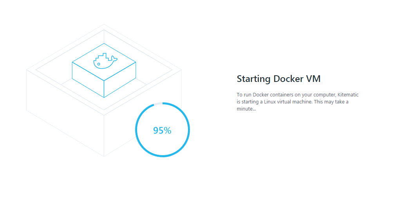Click the whale's eye on the logo
Viewport: 394px width, 205px height.
[99, 64]
